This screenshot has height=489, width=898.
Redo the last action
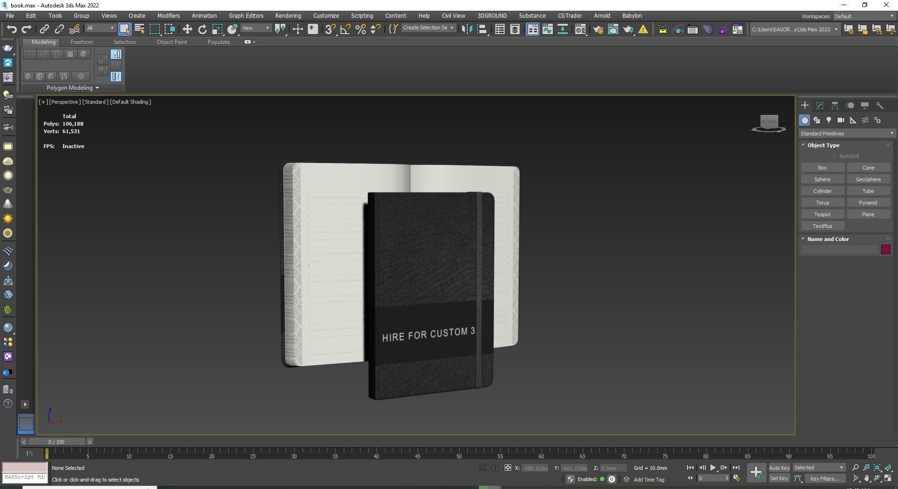click(x=27, y=29)
